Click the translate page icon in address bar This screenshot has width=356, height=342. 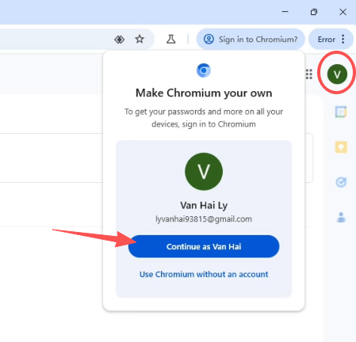click(120, 40)
